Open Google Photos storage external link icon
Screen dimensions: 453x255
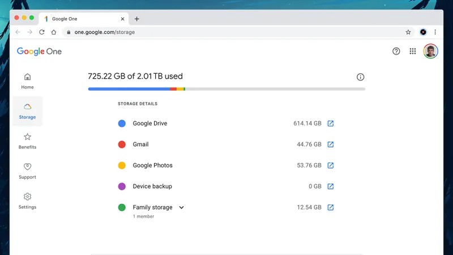331,165
